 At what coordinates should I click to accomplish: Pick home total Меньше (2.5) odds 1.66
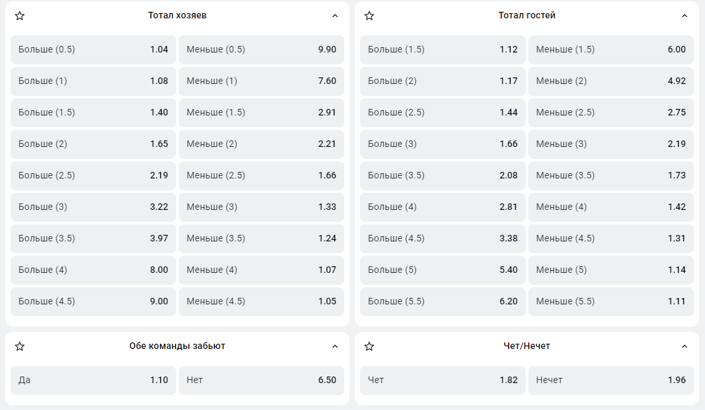262,176
